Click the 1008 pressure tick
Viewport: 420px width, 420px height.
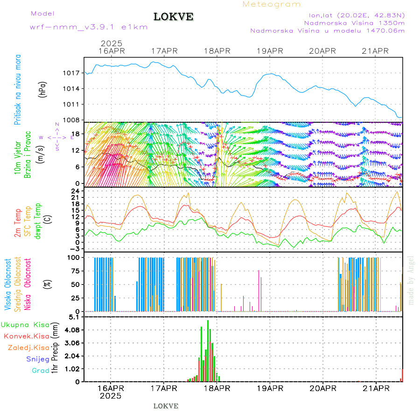click(71, 120)
